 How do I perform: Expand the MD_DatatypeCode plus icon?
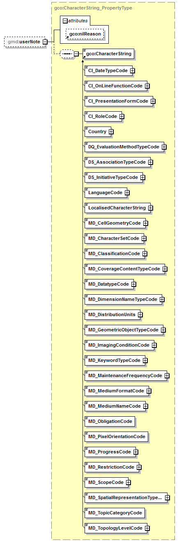133,284
